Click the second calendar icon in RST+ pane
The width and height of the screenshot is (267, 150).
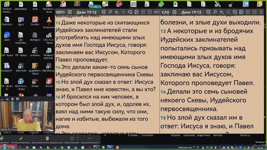tap(149, 12)
